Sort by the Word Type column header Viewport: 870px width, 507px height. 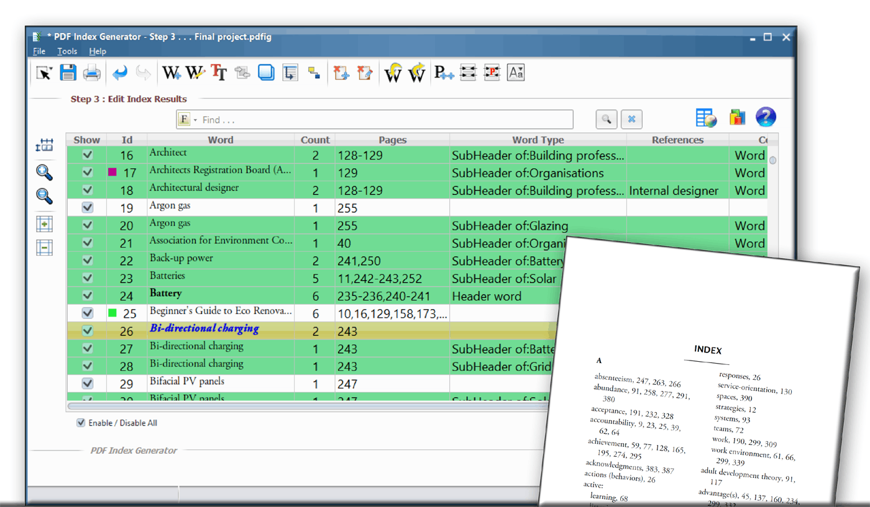(x=538, y=140)
